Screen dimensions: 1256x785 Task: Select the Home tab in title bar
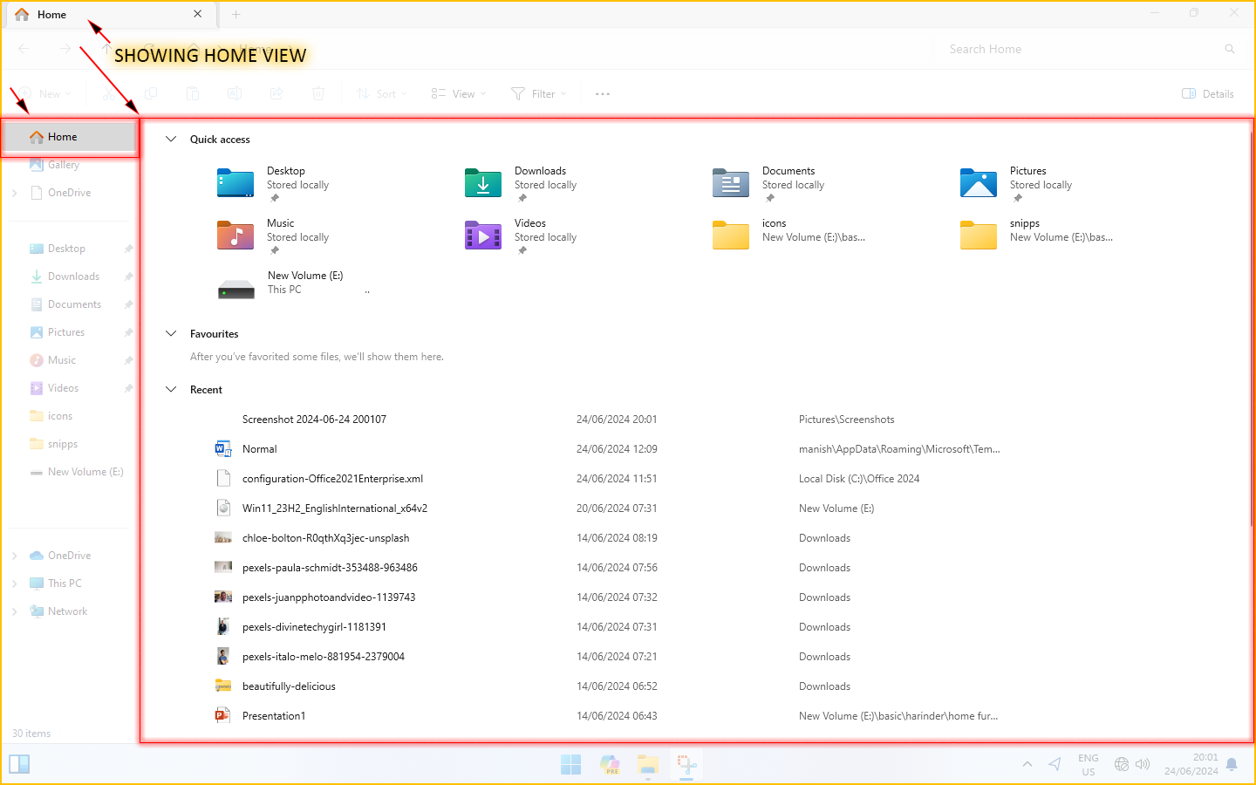[52, 15]
